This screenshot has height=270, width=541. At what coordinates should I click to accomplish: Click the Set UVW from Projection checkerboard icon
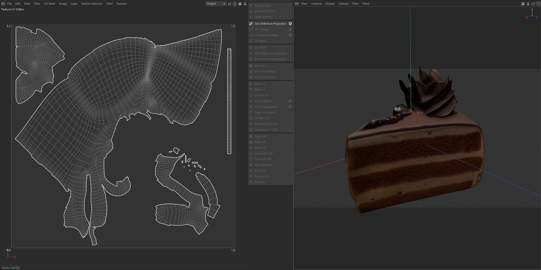point(251,24)
